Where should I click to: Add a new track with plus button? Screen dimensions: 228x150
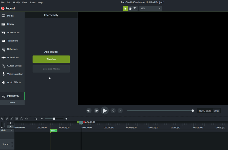(x=10, y=123)
